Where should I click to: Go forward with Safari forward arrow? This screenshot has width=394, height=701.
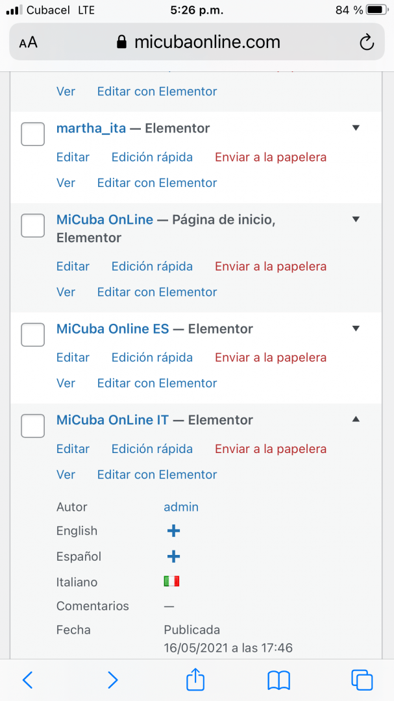click(113, 680)
